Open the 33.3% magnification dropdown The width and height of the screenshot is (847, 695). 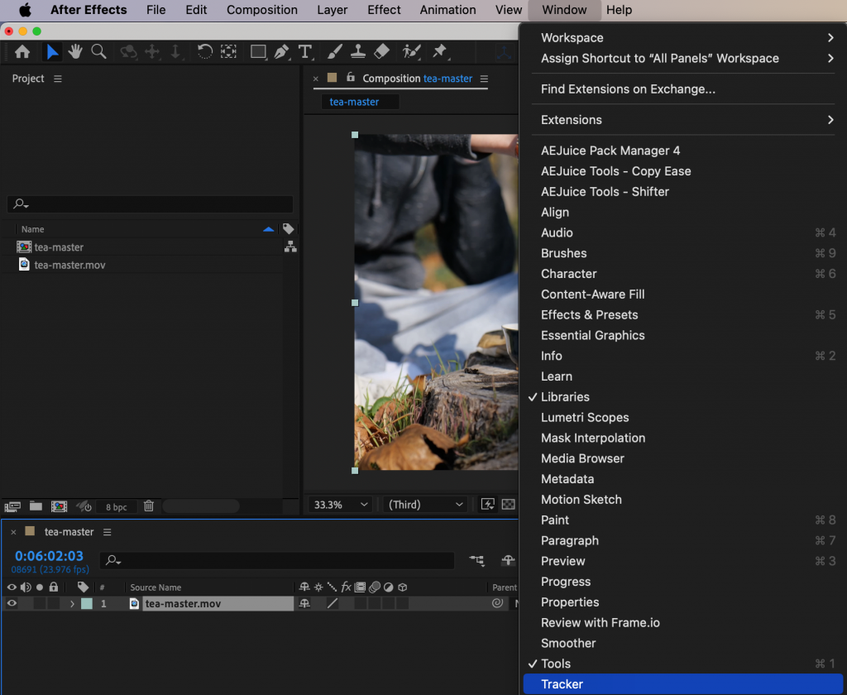click(x=340, y=505)
